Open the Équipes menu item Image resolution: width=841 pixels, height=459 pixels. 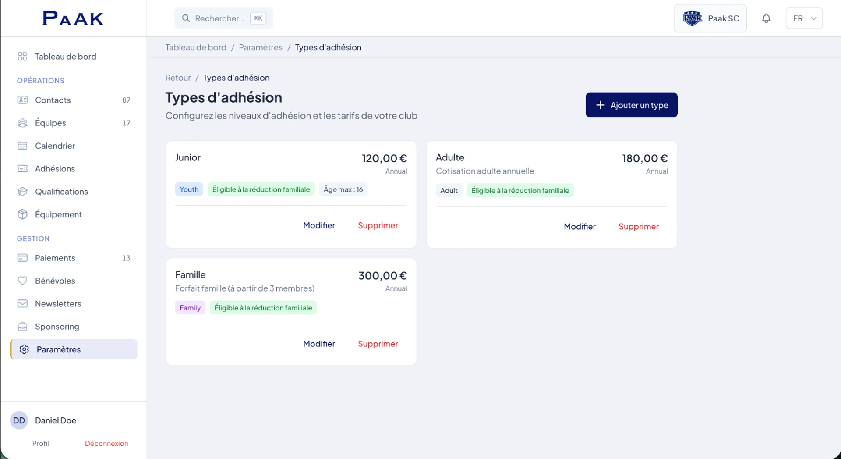(74, 123)
